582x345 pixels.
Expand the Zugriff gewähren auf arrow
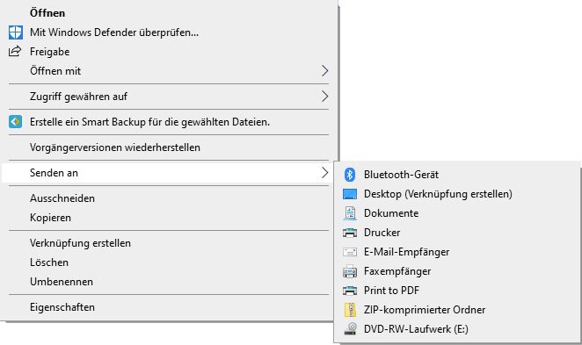(x=324, y=97)
